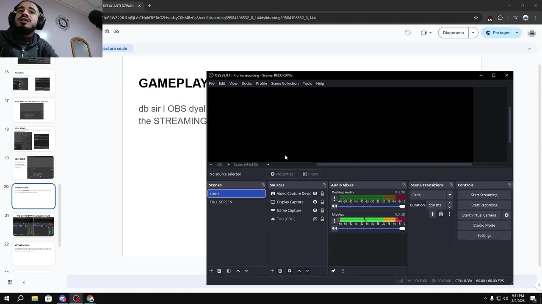Viewport: 542px width, 304px height.
Task: Collapse Slides header chevron
Action: [529, 49]
